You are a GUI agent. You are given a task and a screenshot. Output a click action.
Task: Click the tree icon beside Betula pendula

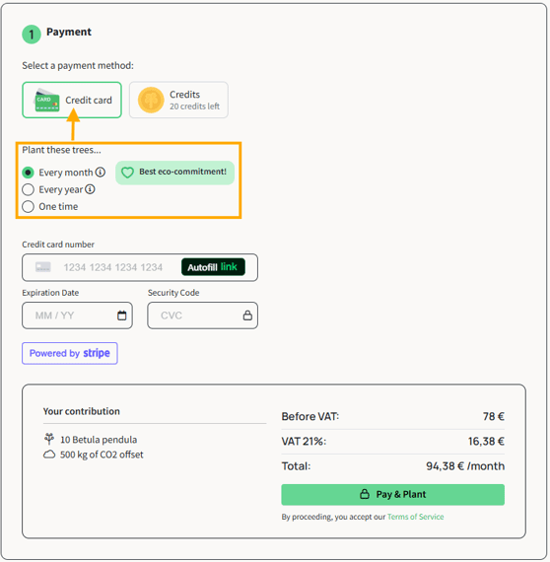(49, 439)
